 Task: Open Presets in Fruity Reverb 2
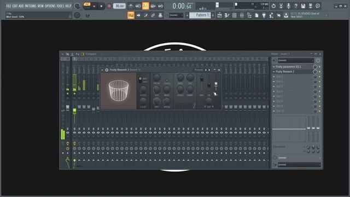(x=199, y=70)
